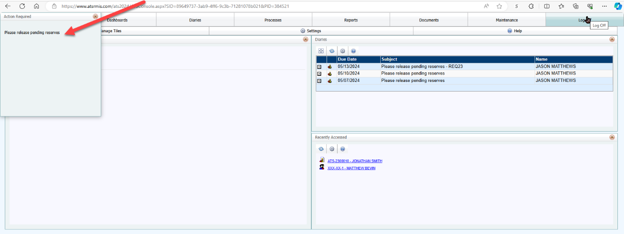Refresh the Diaries panel
624x234 pixels.
[331, 51]
